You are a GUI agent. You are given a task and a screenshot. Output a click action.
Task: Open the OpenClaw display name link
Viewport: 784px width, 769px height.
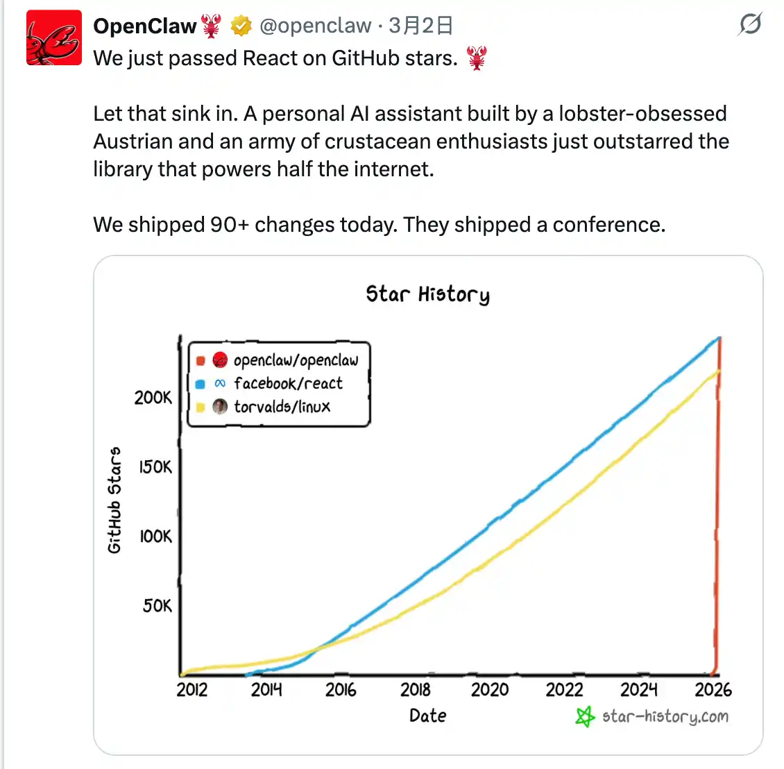(145, 26)
